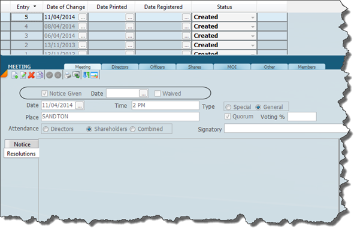Click the Notice Given Date field
Screen dimensions: 360x235
pyautogui.click(x=123, y=93)
